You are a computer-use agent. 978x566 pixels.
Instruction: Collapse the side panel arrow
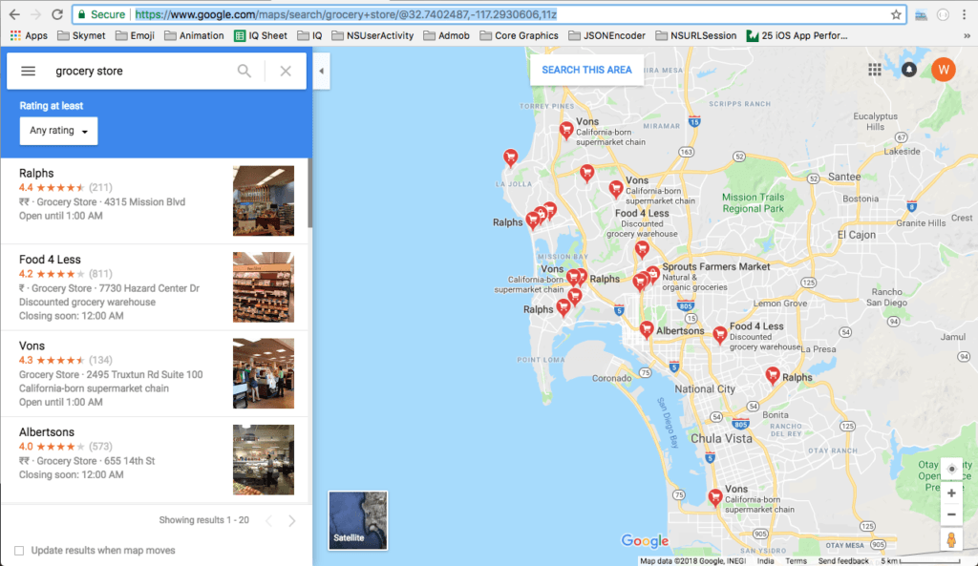321,71
